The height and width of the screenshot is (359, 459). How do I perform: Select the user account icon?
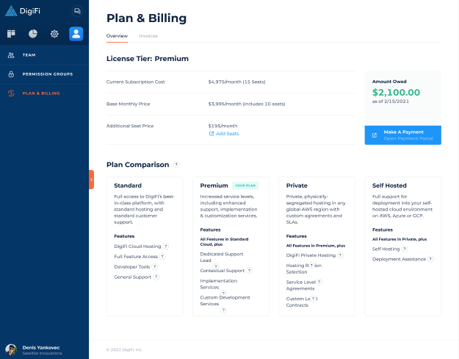[x=76, y=34]
